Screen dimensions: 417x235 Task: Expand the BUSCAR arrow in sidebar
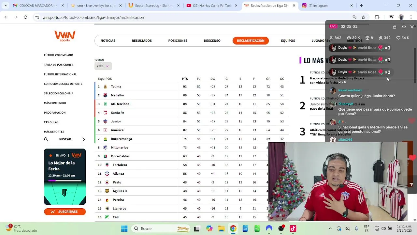[83, 139]
